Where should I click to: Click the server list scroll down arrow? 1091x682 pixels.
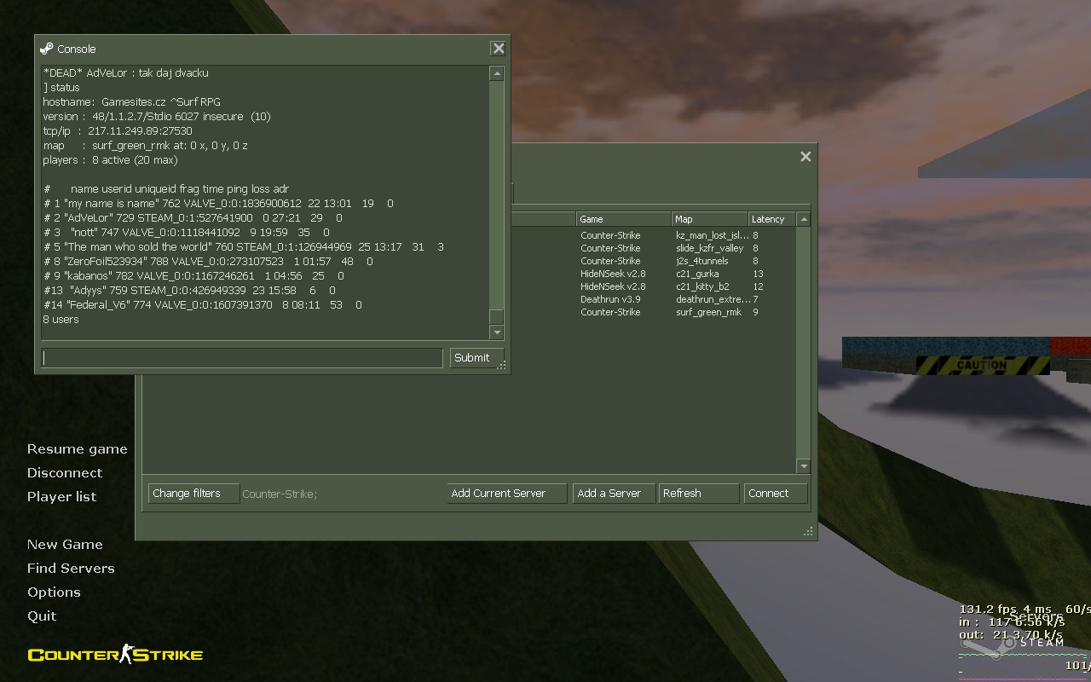coord(803,466)
